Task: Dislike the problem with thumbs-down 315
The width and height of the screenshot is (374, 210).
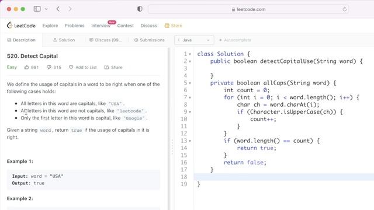Action: pyautogui.click(x=54, y=68)
